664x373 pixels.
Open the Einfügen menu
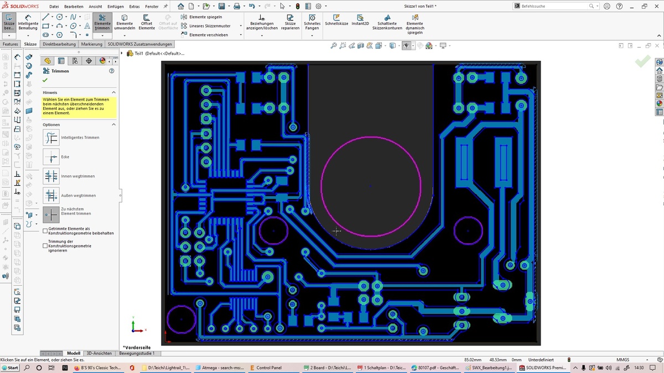[x=116, y=7]
